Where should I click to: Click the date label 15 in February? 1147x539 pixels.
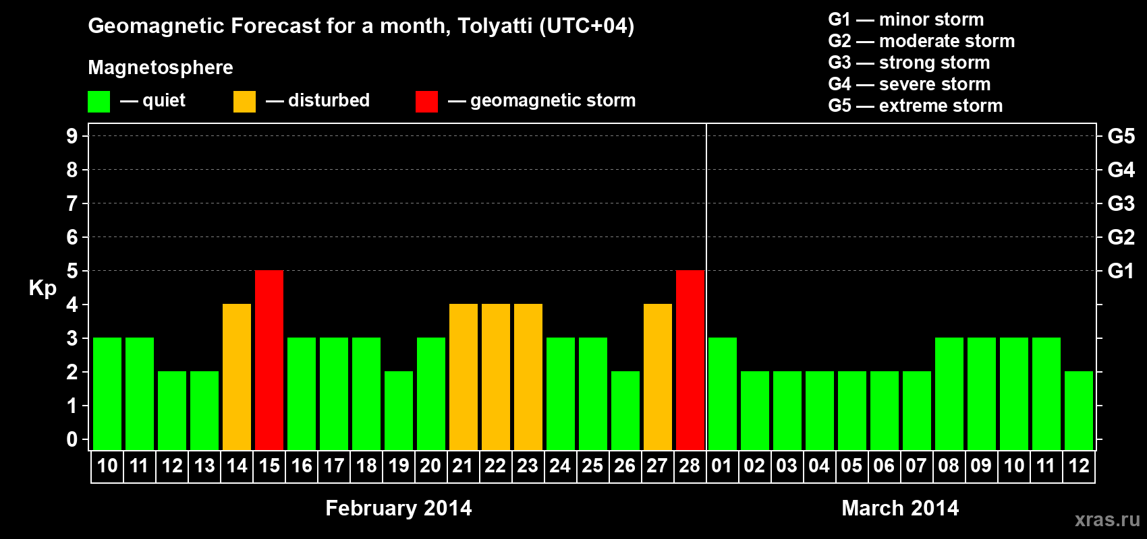pyautogui.click(x=269, y=466)
